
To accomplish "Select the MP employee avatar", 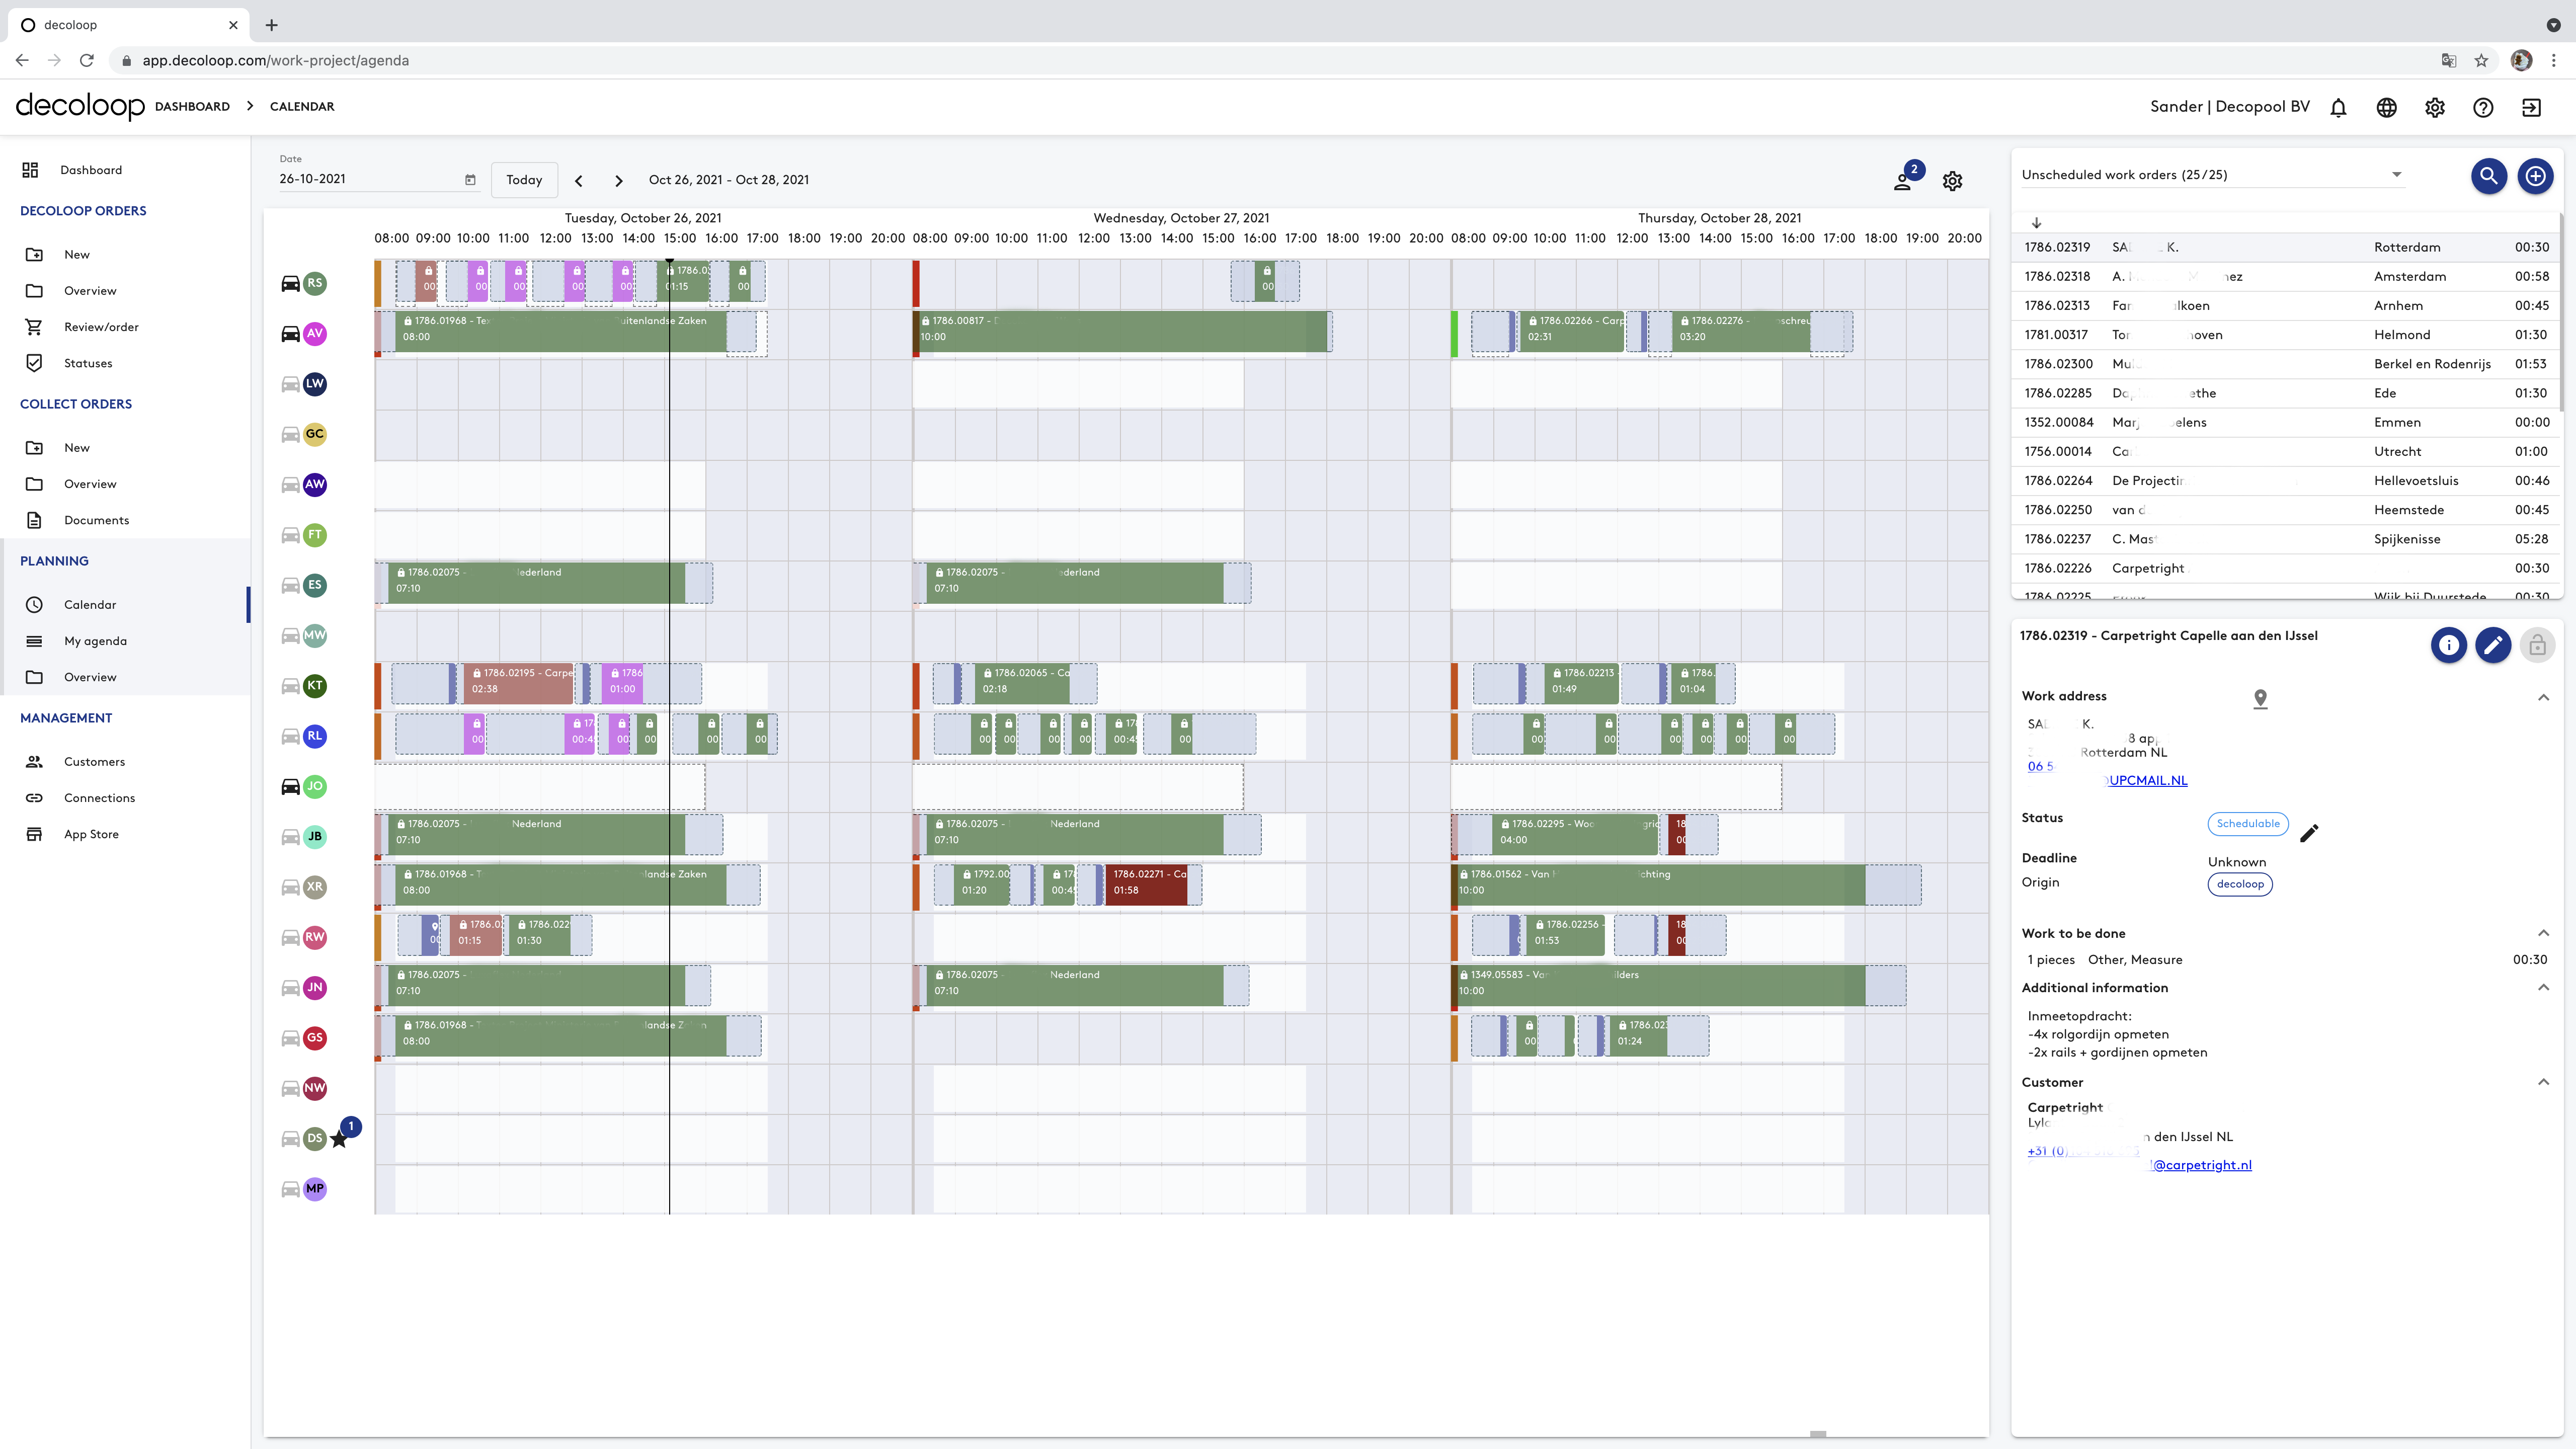I will coord(315,1189).
